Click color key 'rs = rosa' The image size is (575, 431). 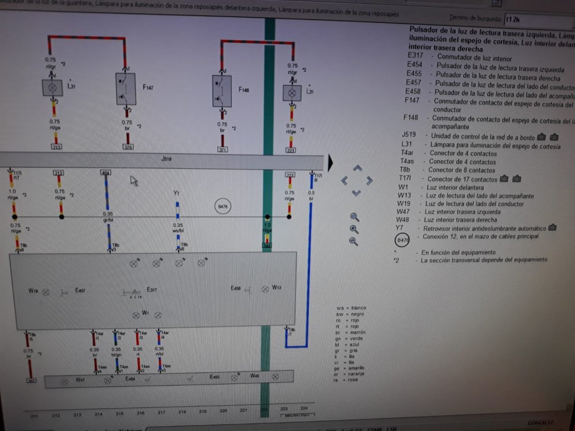pyautogui.click(x=345, y=380)
